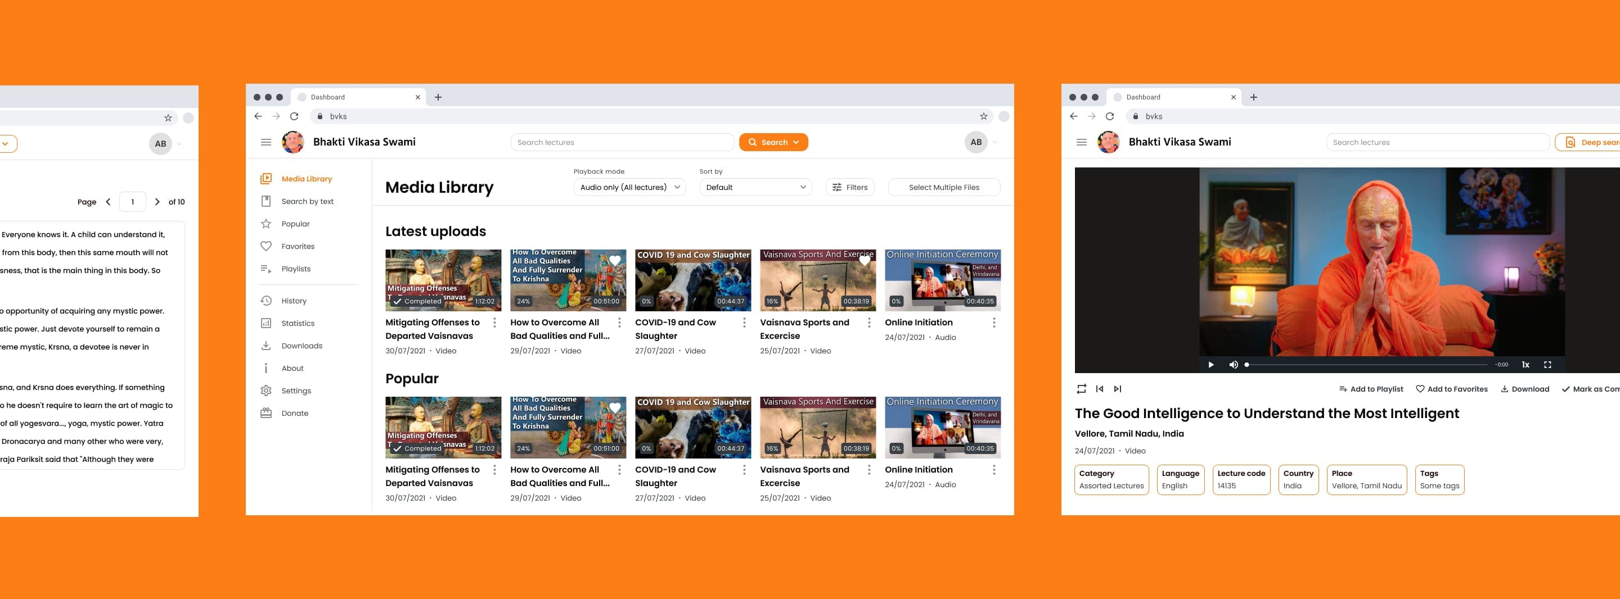Screen dimensions: 1620x599
Task: Click the video progress slider
Action: click(x=1366, y=365)
